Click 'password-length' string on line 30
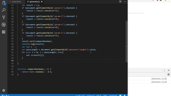The image size is (171, 96). pyautogui.click(x=77, y=50)
